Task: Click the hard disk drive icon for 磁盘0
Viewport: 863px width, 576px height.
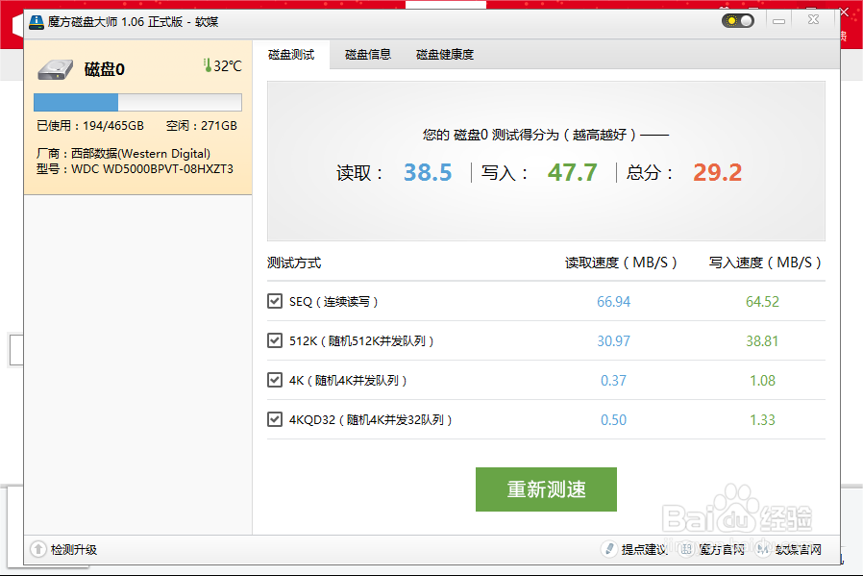Action: [55, 69]
